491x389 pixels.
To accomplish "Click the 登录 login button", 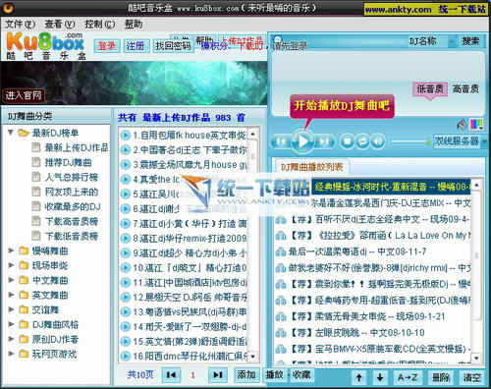I will [x=107, y=46].
